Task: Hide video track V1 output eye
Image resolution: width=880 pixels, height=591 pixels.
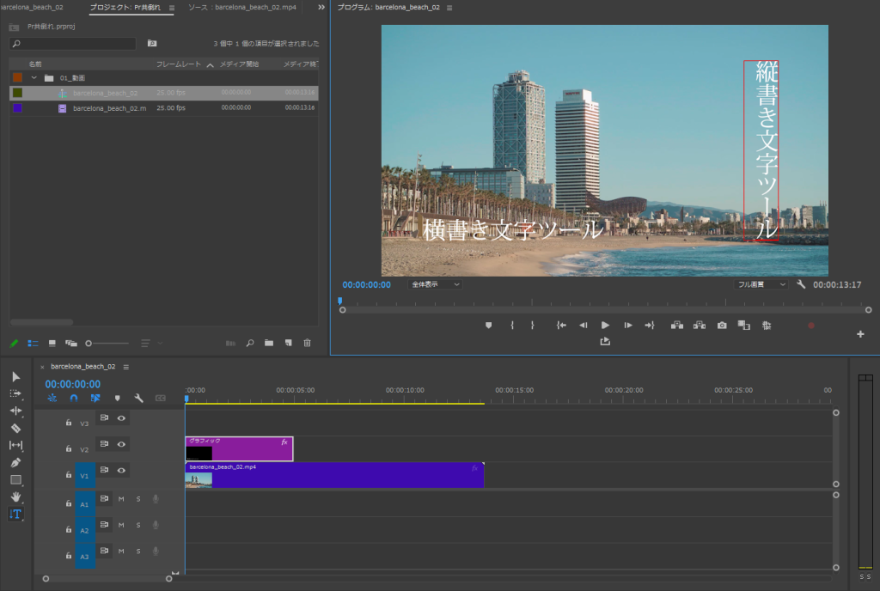Action: point(119,470)
